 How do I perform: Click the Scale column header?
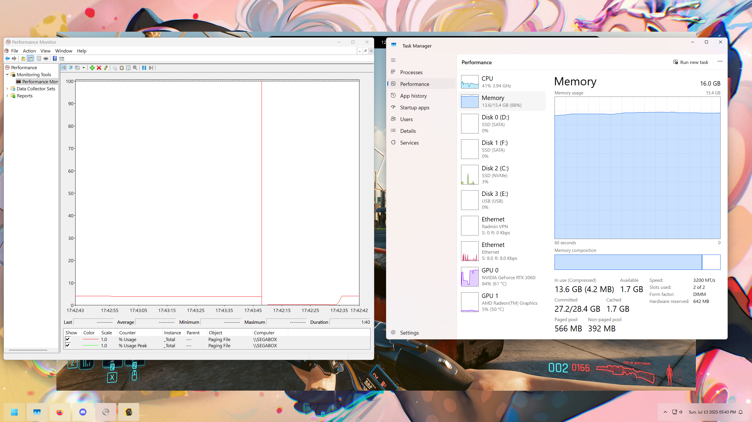[x=108, y=333]
